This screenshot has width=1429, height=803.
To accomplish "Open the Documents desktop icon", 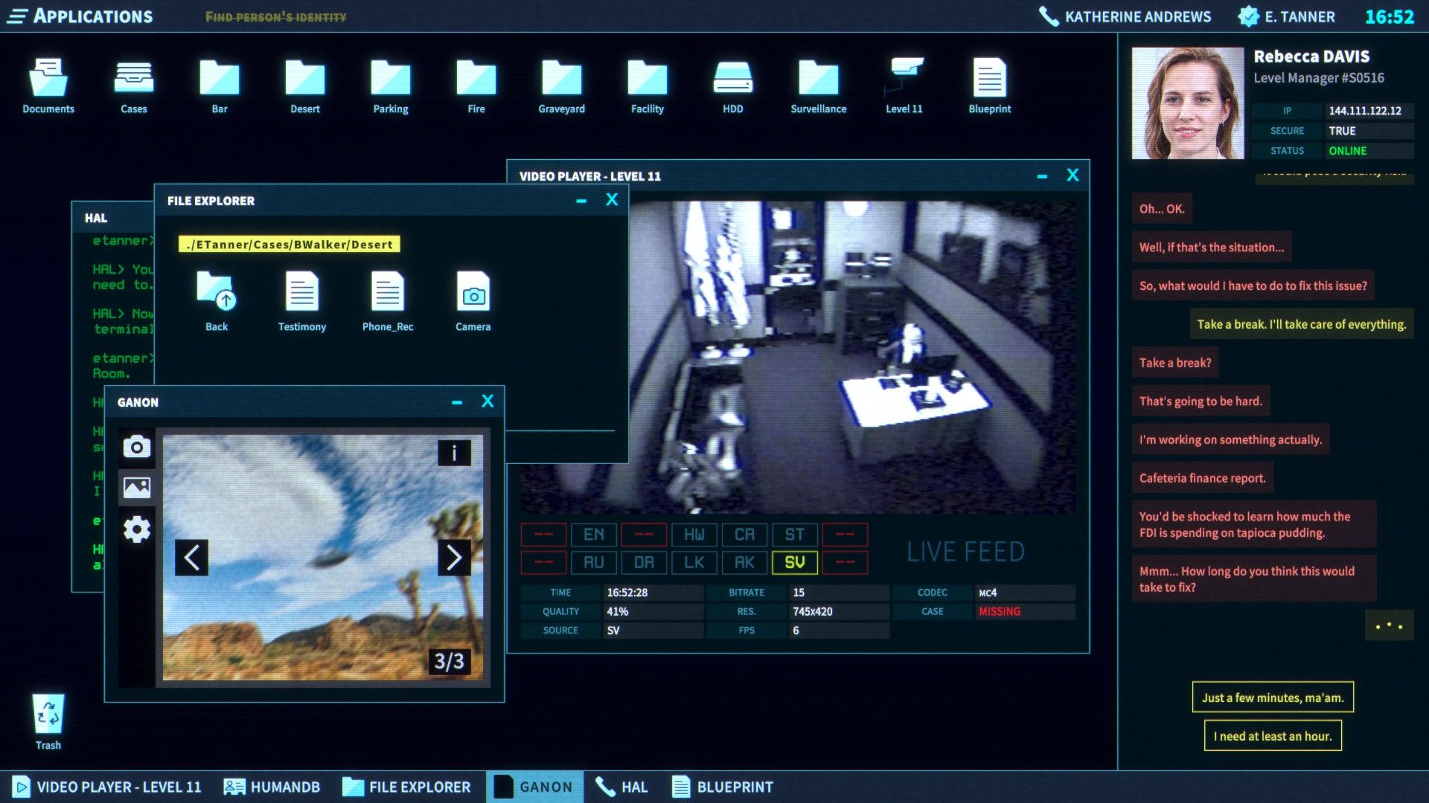I will point(48,86).
